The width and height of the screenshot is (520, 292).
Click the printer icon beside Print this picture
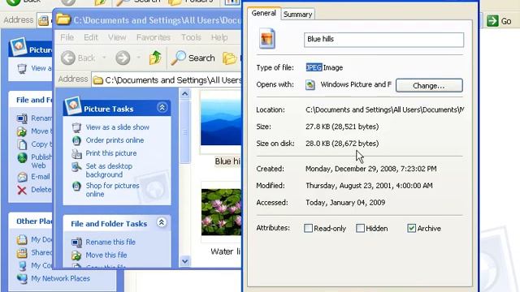click(x=76, y=153)
